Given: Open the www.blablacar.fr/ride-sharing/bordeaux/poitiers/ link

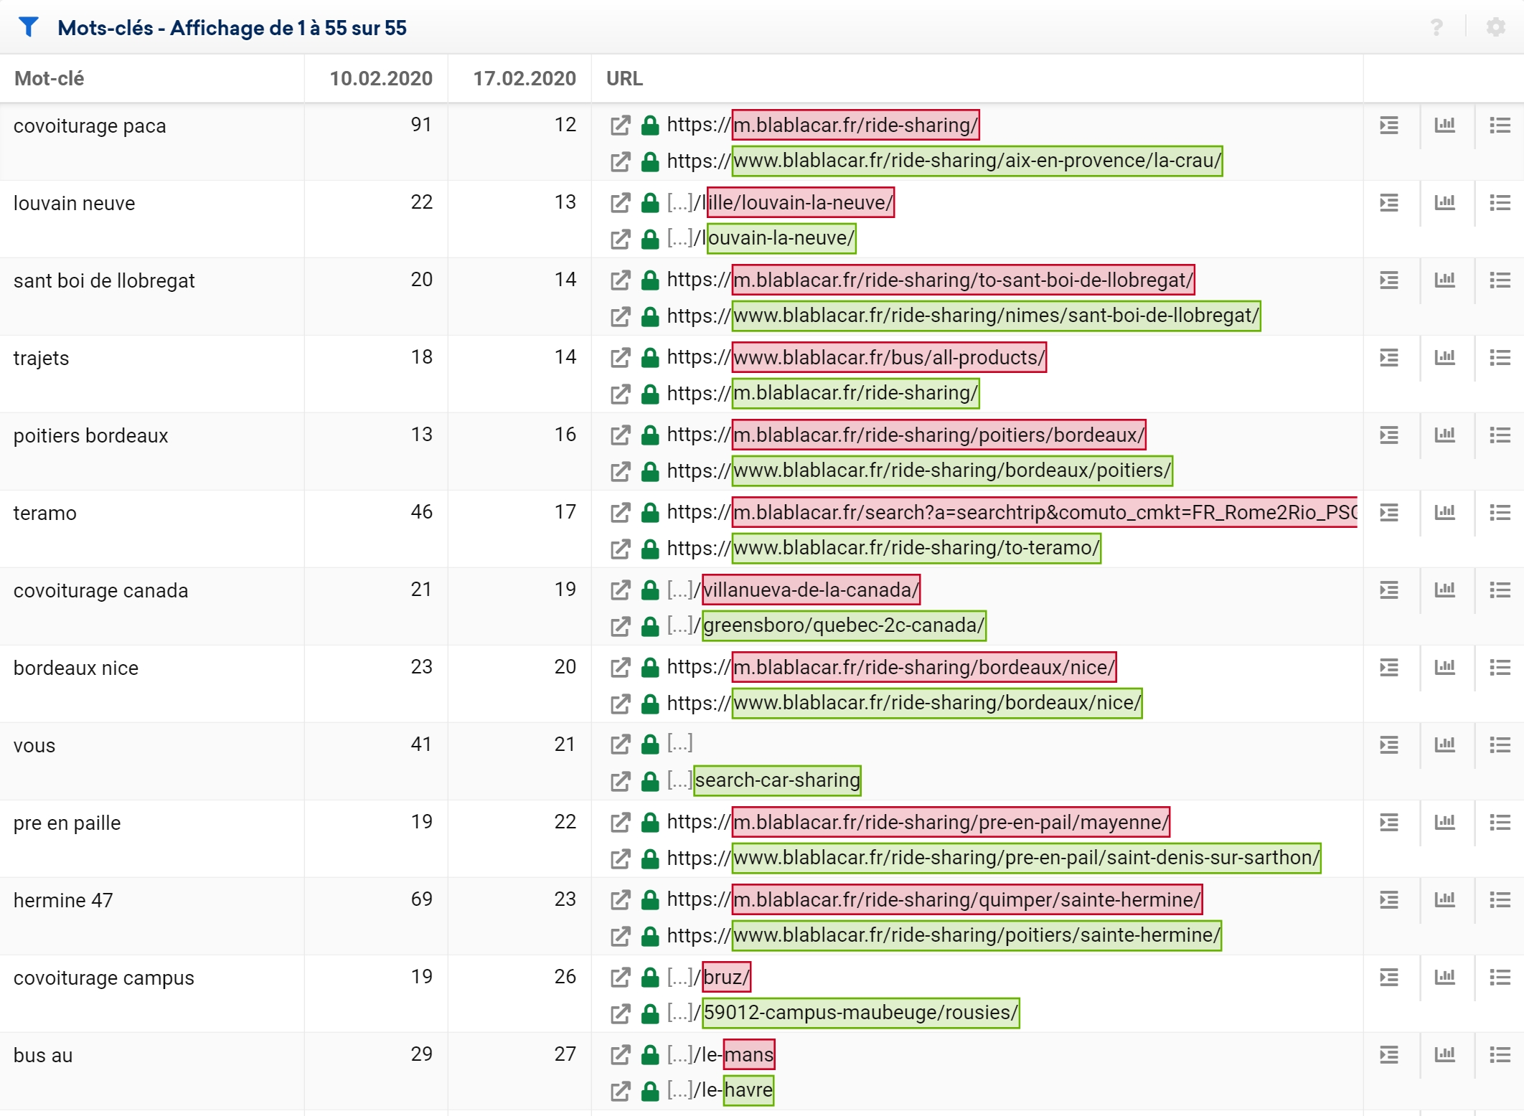Looking at the screenshot, I should click(x=952, y=470).
